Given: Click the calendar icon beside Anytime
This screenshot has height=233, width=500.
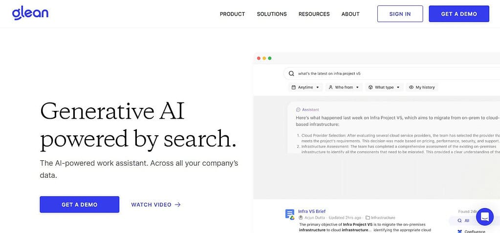Looking at the screenshot, I should click(294, 87).
